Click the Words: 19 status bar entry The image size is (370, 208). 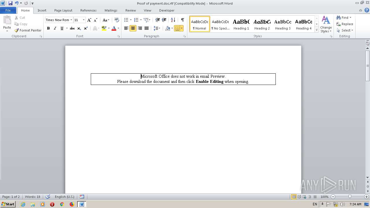33,197
